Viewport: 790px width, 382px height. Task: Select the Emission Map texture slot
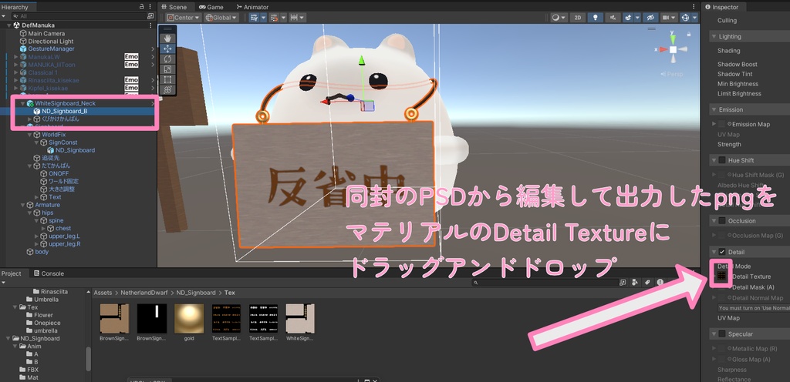(x=722, y=124)
